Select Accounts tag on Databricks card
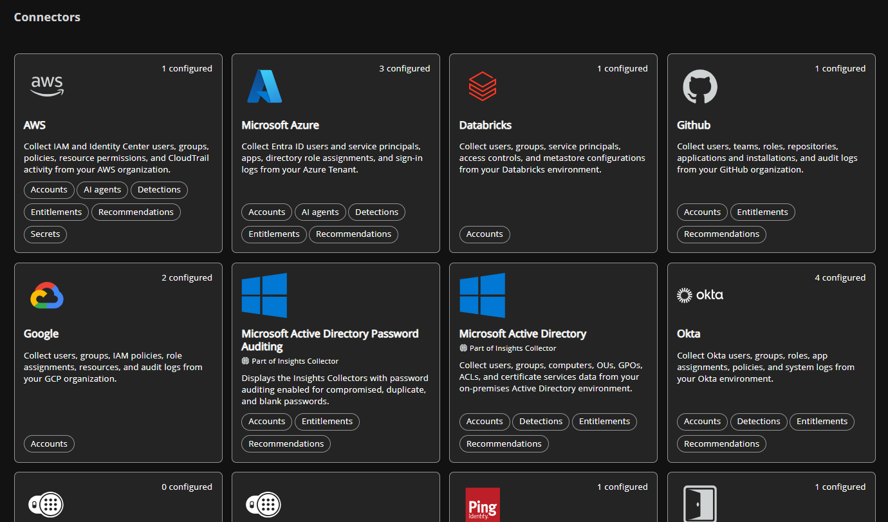The image size is (888, 522). point(485,234)
